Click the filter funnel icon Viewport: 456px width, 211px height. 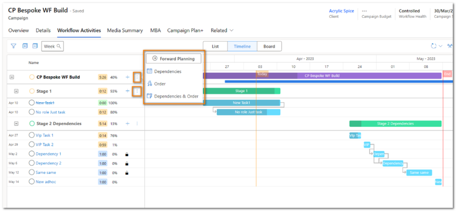pos(14,46)
